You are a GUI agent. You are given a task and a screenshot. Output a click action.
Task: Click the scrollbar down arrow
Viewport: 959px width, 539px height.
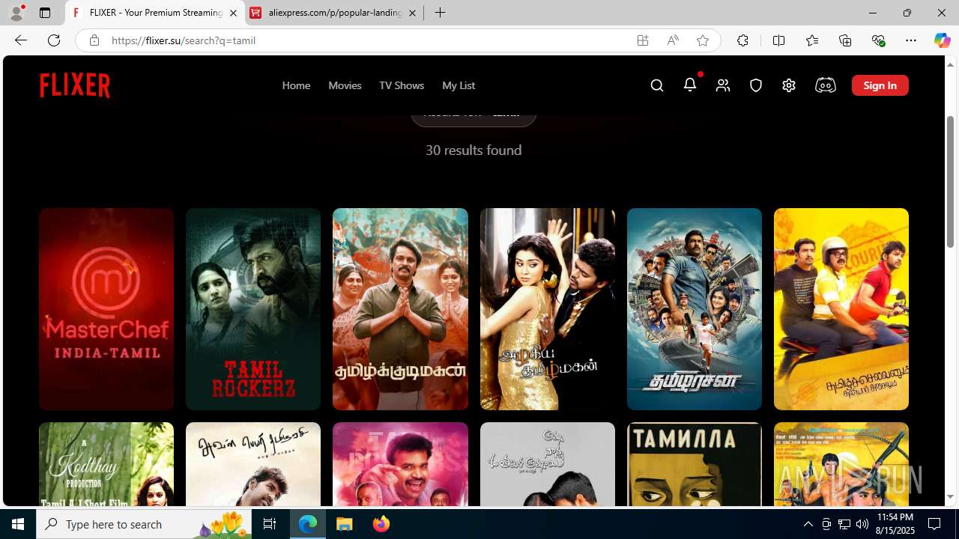point(950,497)
